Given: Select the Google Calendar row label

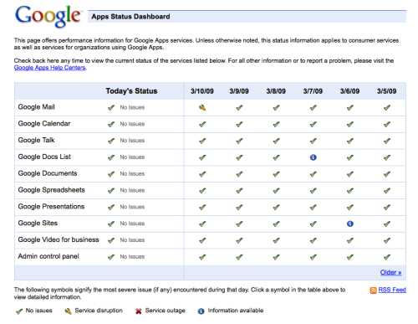Looking at the screenshot, I should [x=44, y=124].
